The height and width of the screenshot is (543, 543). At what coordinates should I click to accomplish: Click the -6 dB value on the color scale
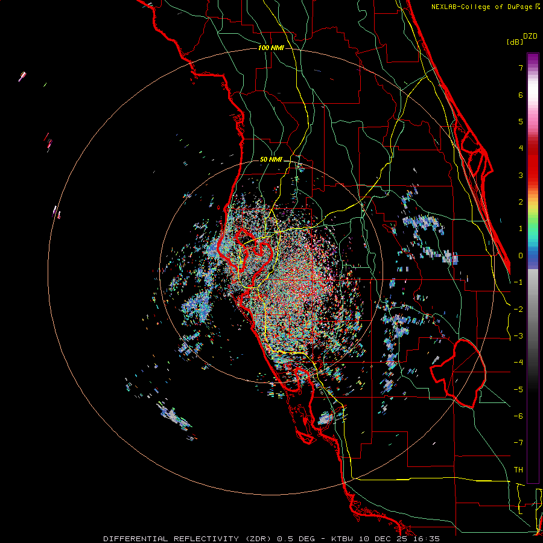coord(518,416)
